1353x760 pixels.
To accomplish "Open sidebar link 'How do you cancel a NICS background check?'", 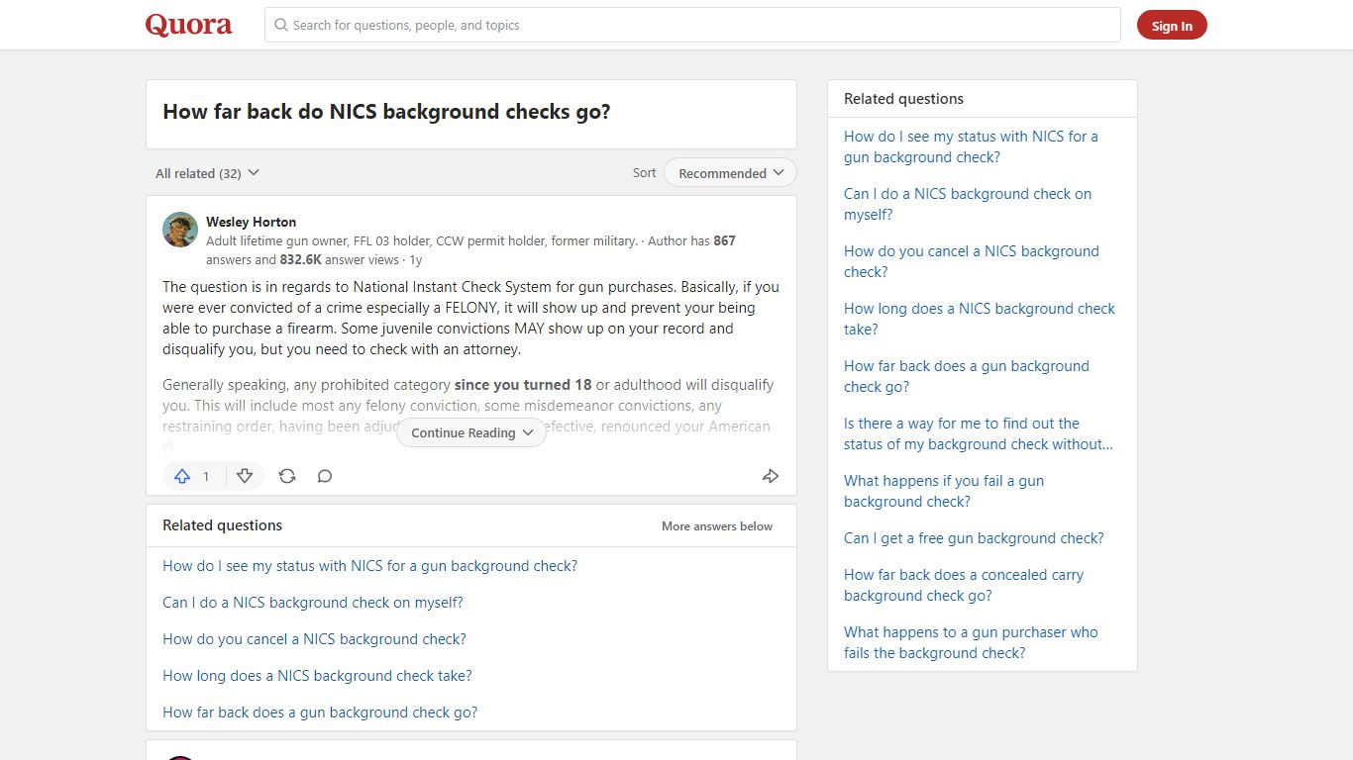I will click(x=972, y=261).
